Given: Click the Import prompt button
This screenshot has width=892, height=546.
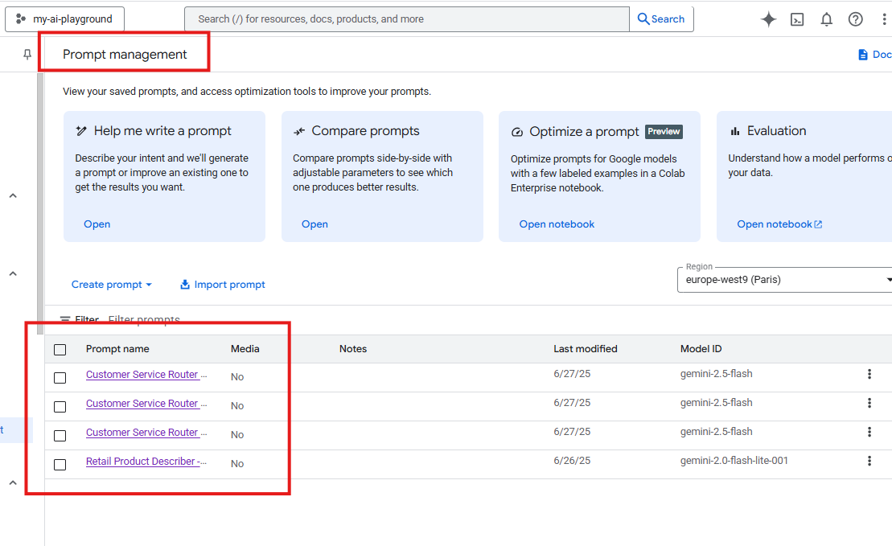Looking at the screenshot, I should [223, 285].
